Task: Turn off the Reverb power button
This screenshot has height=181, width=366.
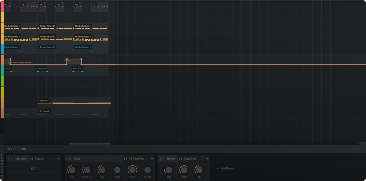Action: pyautogui.click(x=162, y=159)
